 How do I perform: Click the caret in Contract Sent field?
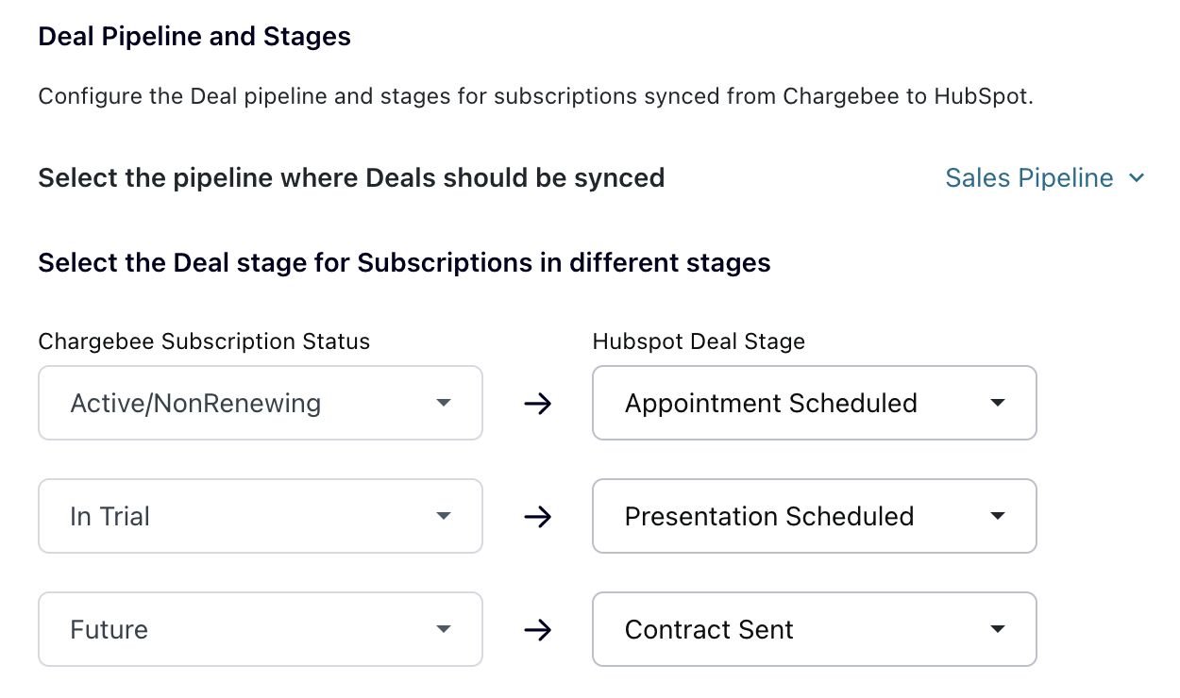coord(998,630)
